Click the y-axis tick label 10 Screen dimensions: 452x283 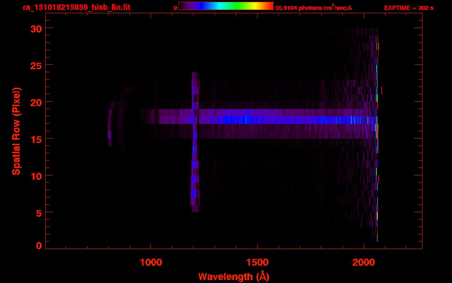[36, 176]
